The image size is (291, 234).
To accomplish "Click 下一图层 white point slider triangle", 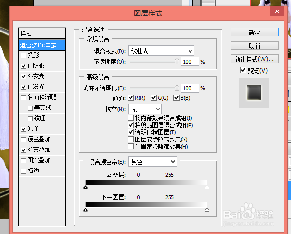I will click(x=207, y=210).
